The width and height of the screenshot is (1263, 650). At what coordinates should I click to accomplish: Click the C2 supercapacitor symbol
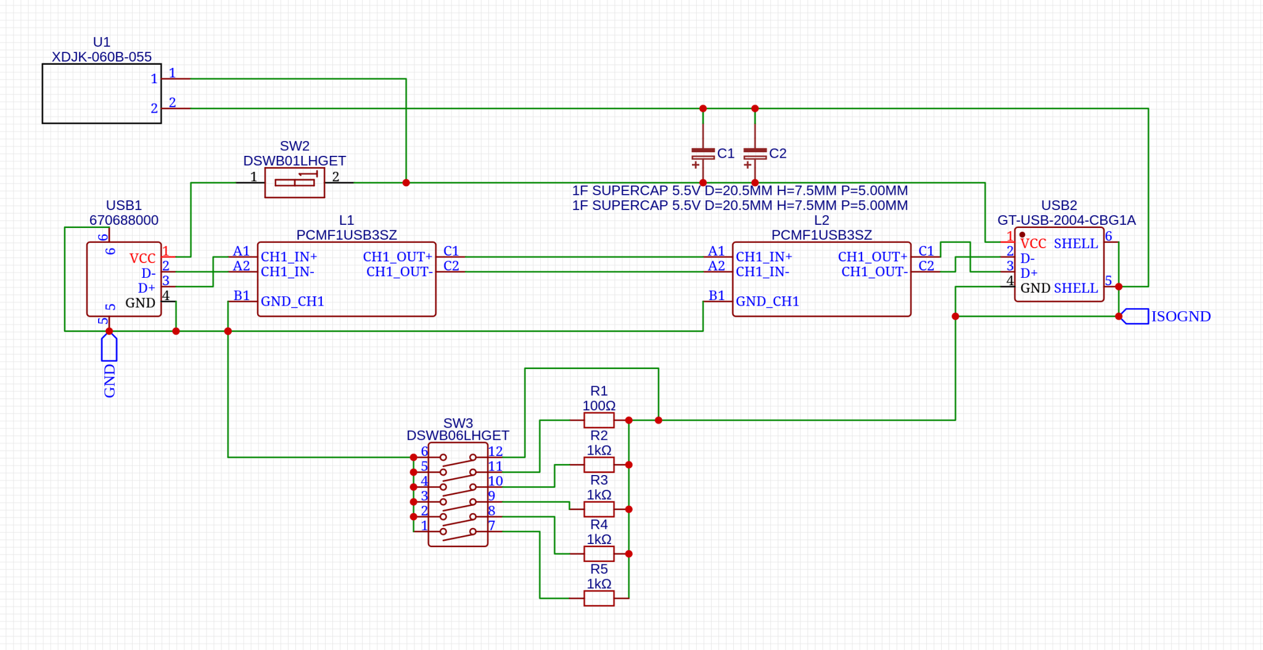755,154
